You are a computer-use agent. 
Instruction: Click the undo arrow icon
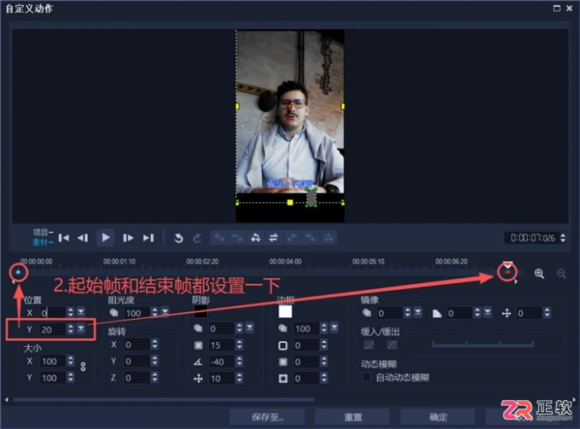pos(178,238)
